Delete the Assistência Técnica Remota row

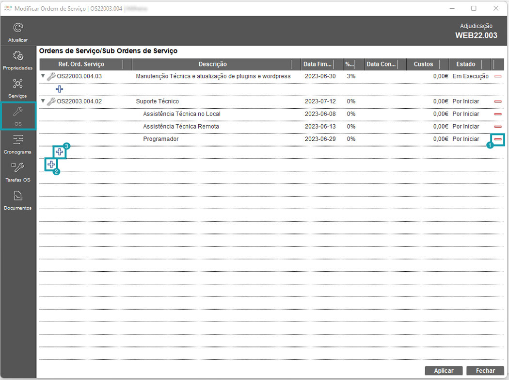[497, 127]
